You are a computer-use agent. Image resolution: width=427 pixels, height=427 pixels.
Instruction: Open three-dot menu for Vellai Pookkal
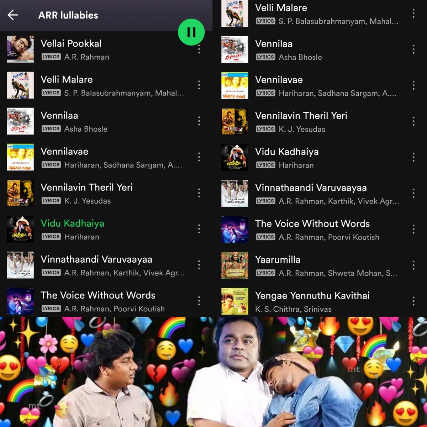pyautogui.click(x=199, y=49)
